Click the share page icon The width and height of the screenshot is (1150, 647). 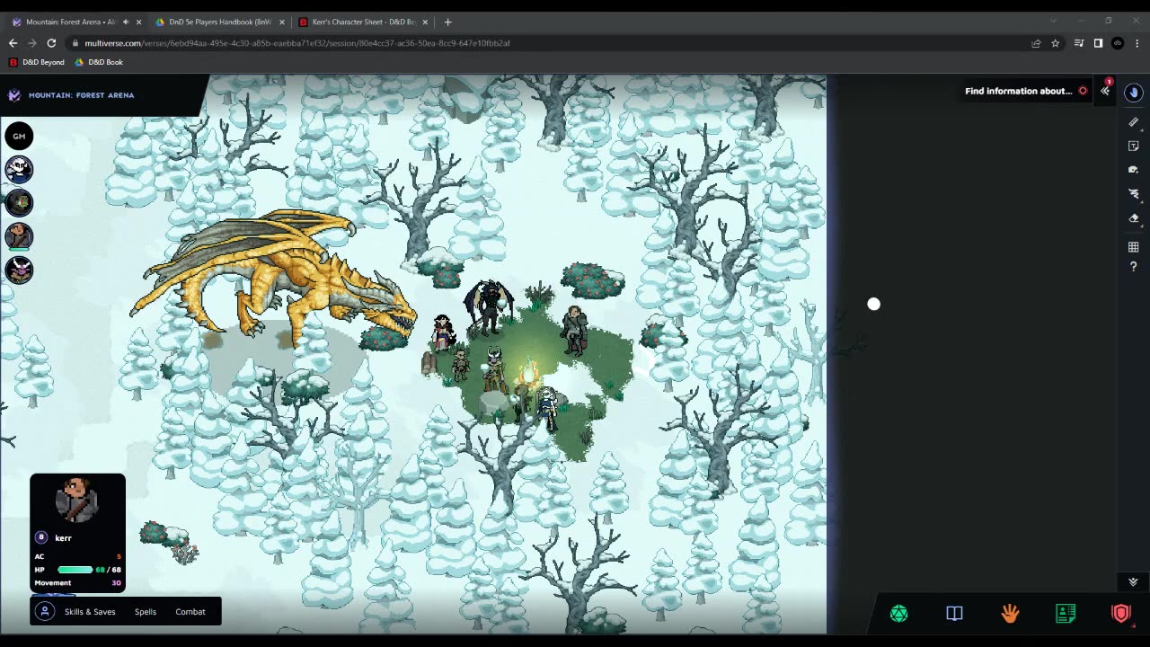coord(1036,43)
